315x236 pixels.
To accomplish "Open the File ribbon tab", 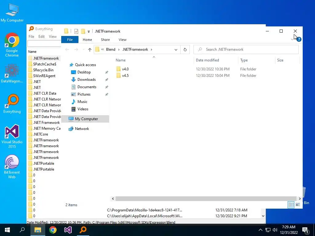I will click(x=70, y=40).
